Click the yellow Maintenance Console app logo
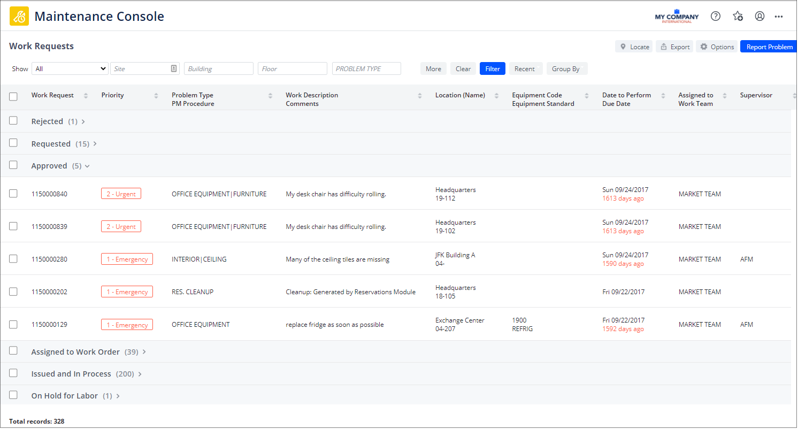Screen dimensions: 798x429 pyautogui.click(x=19, y=16)
